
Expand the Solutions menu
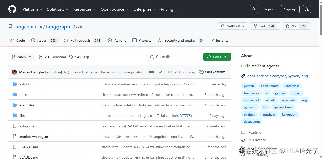pyautogui.click(x=58, y=9)
